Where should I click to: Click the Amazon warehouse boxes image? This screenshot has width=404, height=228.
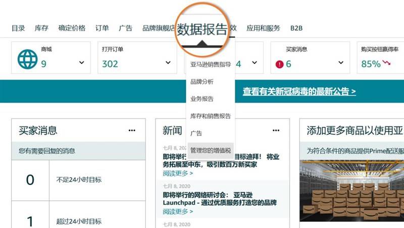[351, 191]
